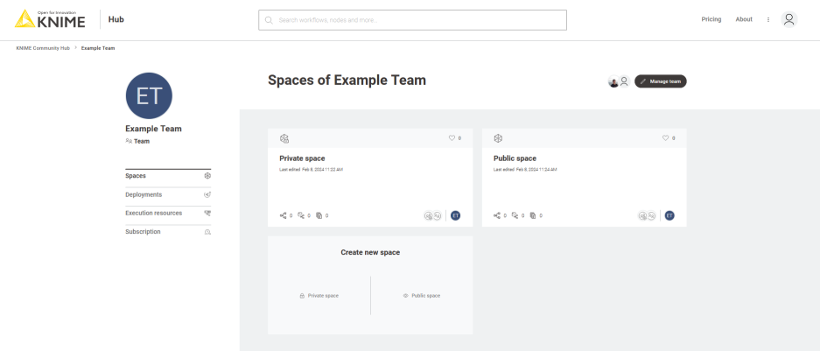The height and width of the screenshot is (351, 820).
Task: Open the three-dot more options menu
Action: [768, 19]
